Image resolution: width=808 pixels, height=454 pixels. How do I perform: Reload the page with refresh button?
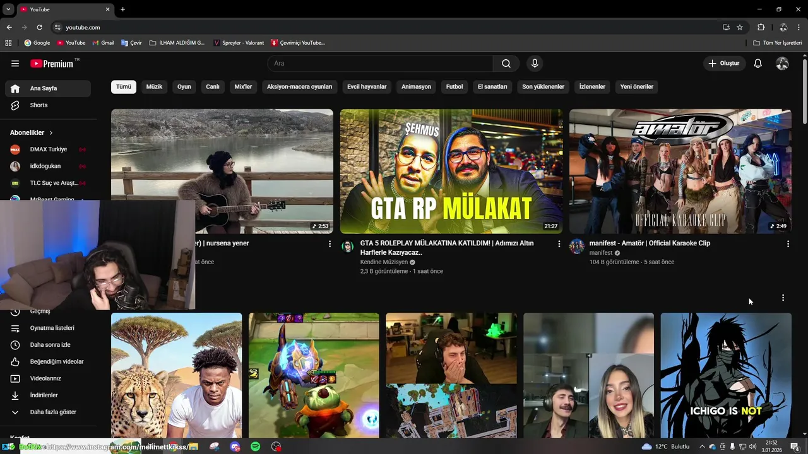tap(39, 27)
